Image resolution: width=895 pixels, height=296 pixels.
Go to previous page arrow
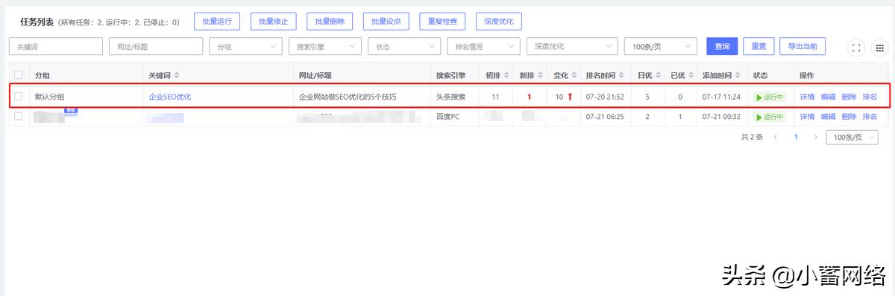point(776,138)
